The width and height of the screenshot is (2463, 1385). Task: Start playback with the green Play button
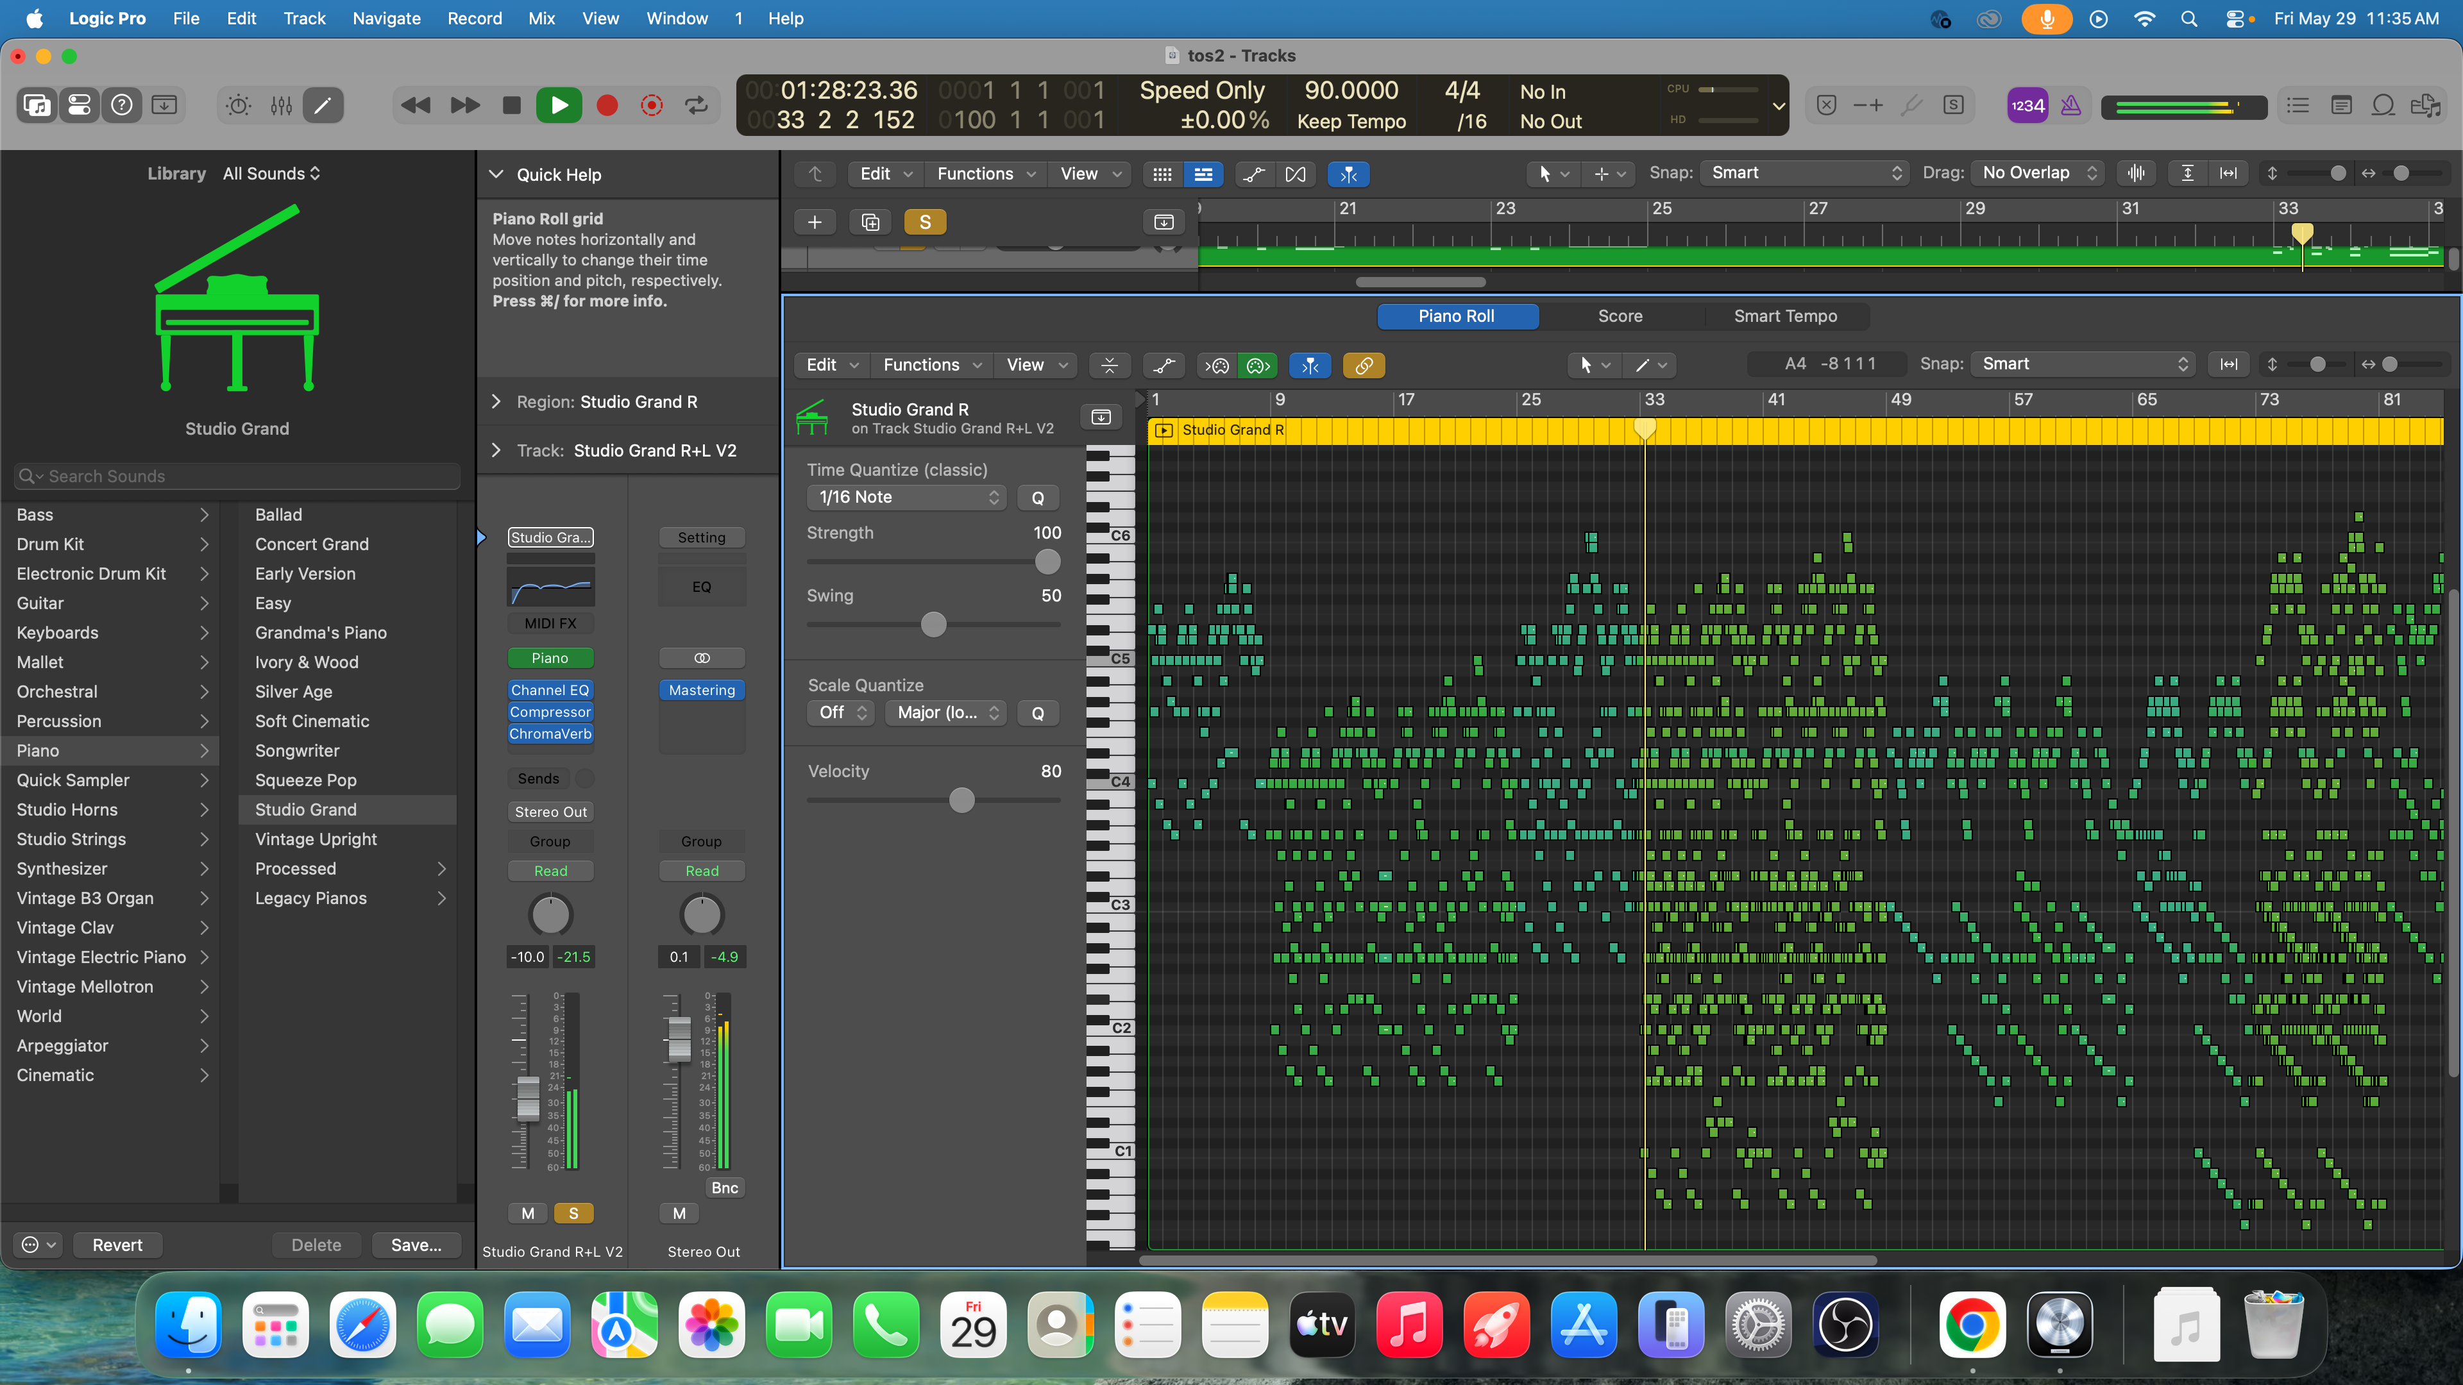(559, 105)
